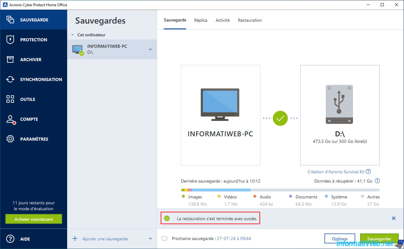The width and height of the screenshot is (404, 249).
Task: Click the comment bubble icon near Prochaine sauvegarde
Action: 164,239
